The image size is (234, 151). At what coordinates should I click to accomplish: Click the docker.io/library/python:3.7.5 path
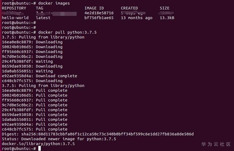tap(38, 144)
